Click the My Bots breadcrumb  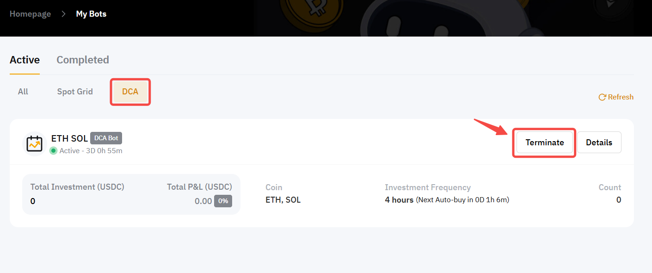point(91,14)
